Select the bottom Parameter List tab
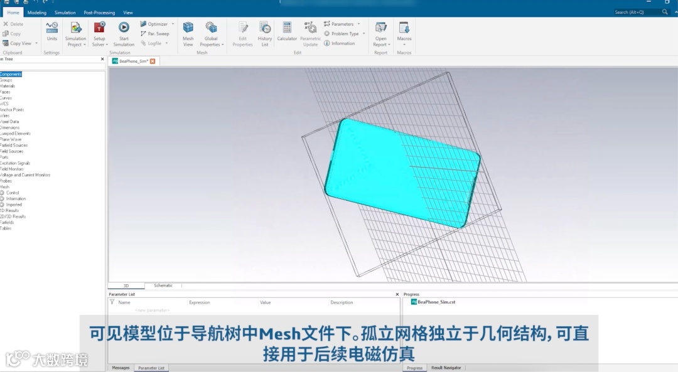Image resolution: width=678 pixels, height=372 pixels. [151, 368]
